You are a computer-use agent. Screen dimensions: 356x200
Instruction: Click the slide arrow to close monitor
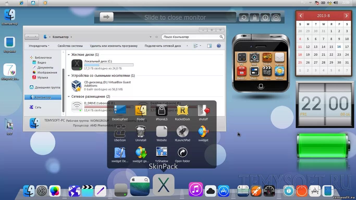coord(107,17)
